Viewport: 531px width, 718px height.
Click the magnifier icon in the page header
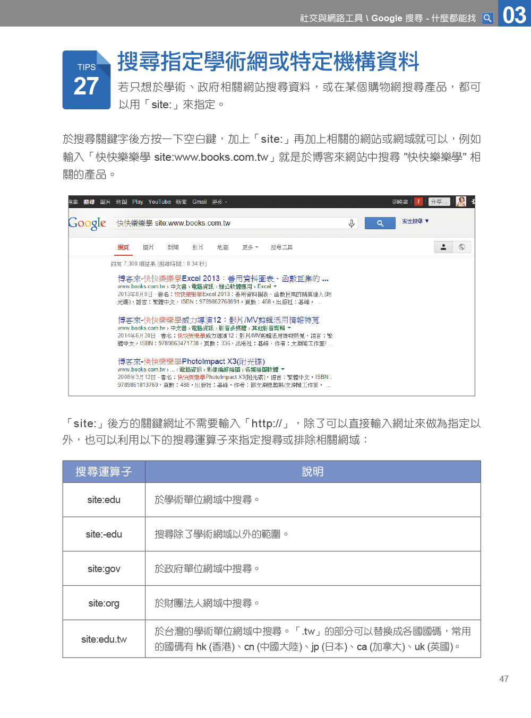click(x=487, y=19)
